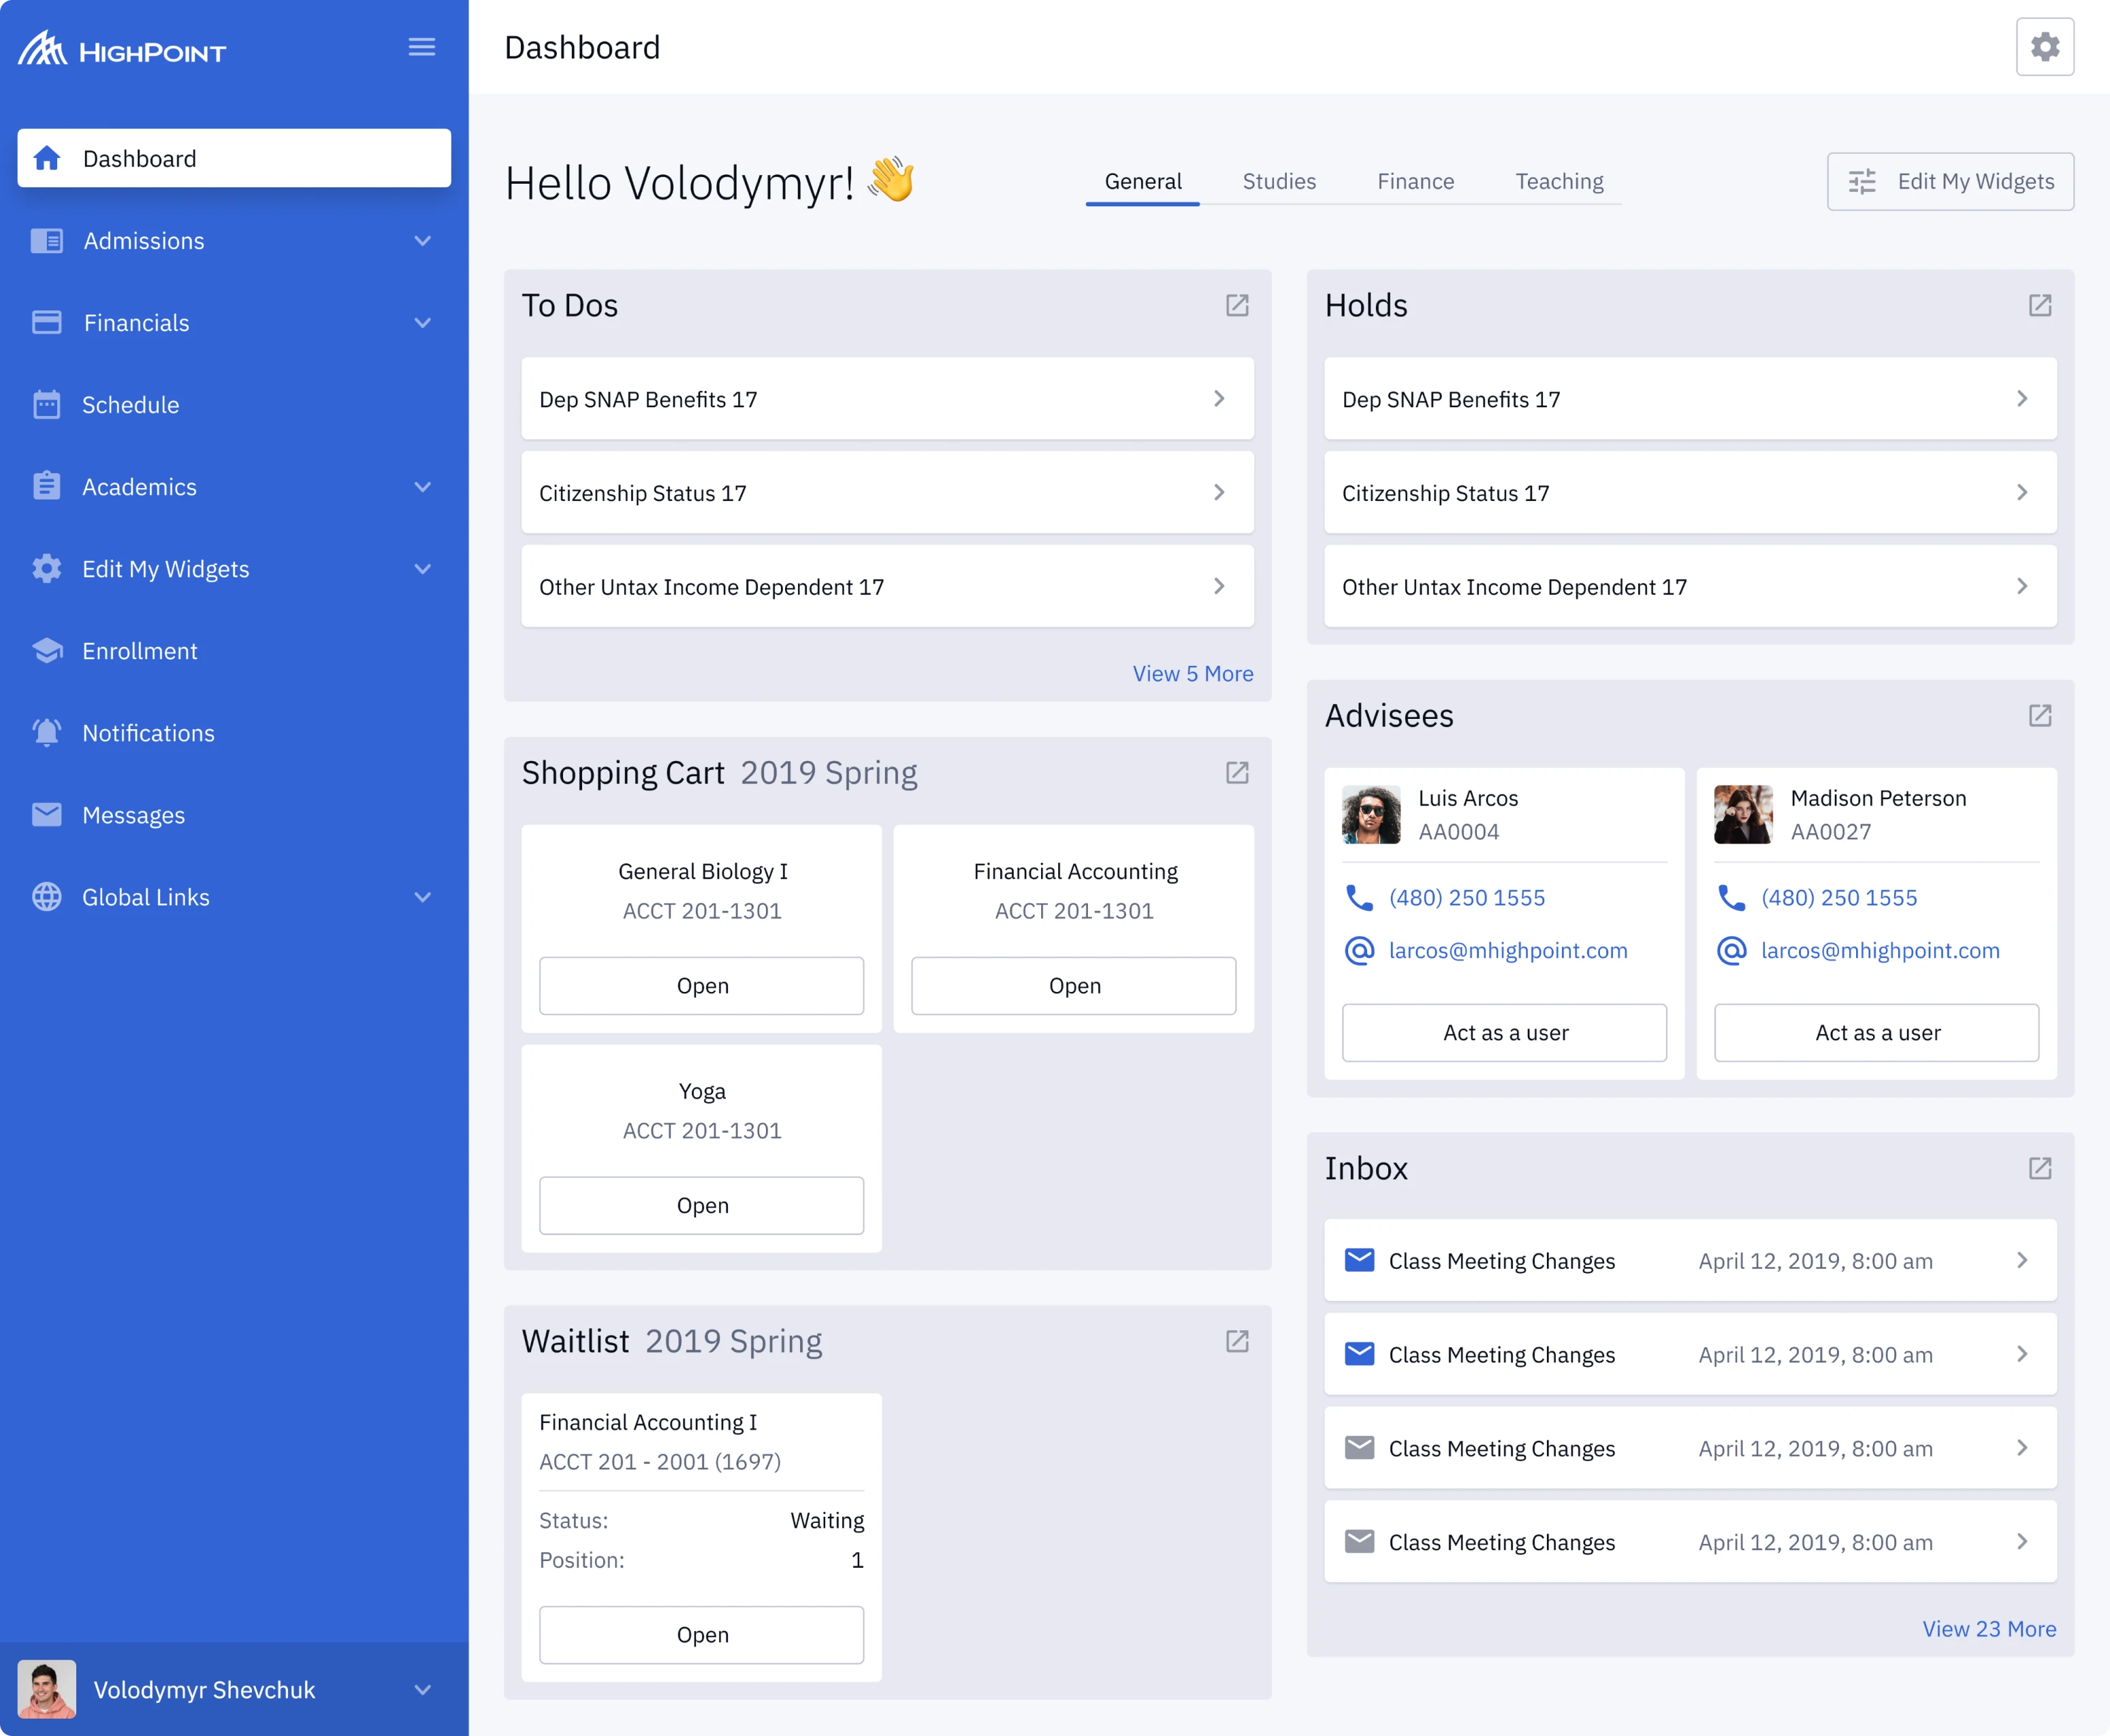This screenshot has width=2110, height=1736.
Task: Go to Notifications in sidebar
Action: pos(148,733)
